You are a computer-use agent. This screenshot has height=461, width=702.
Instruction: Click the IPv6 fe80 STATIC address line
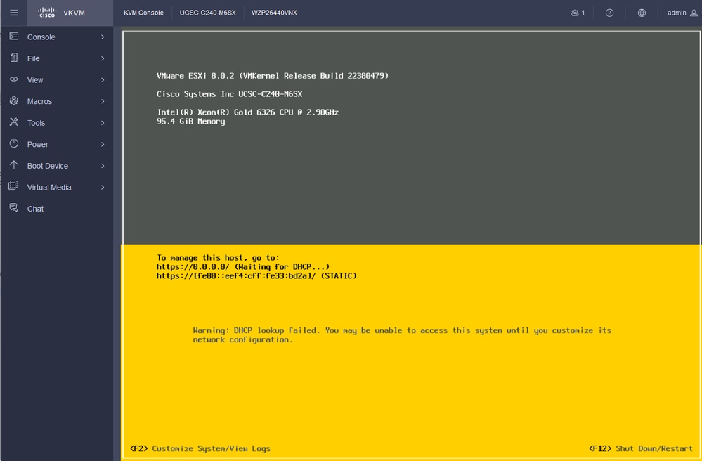tap(256, 276)
